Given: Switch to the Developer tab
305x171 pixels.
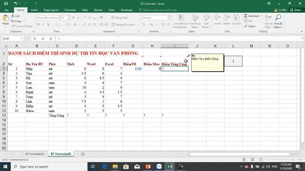Looking at the screenshot, I should pos(127,10).
